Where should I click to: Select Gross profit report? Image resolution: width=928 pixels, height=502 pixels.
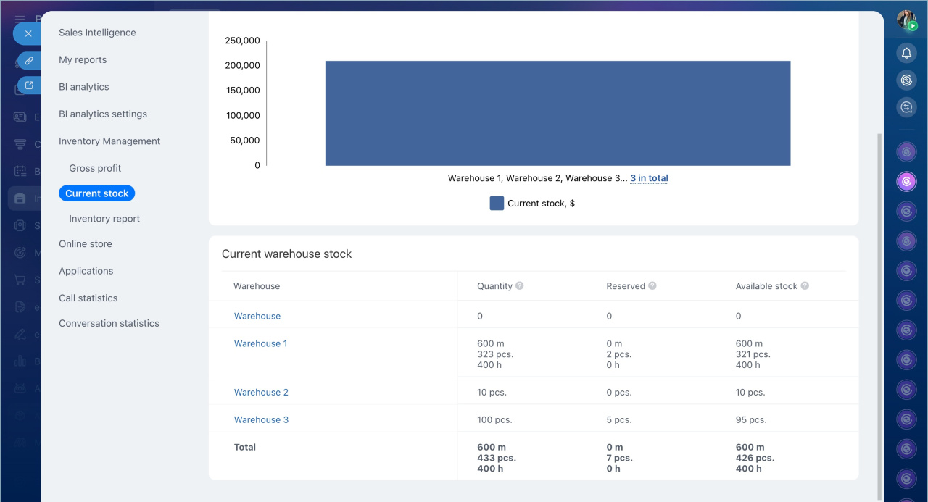coord(95,168)
